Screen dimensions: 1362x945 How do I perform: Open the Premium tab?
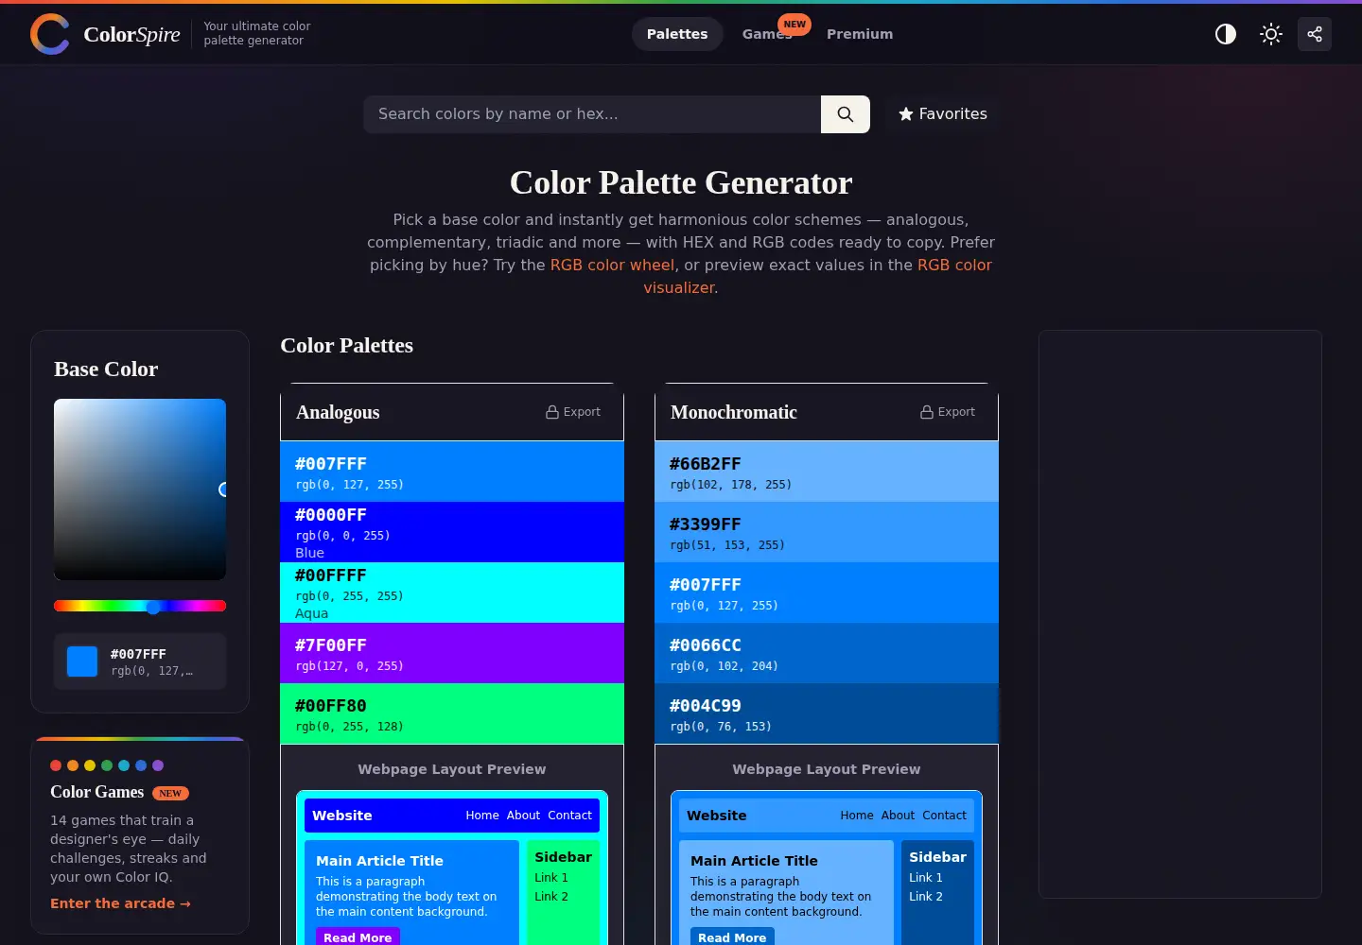pyautogui.click(x=860, y=34)
